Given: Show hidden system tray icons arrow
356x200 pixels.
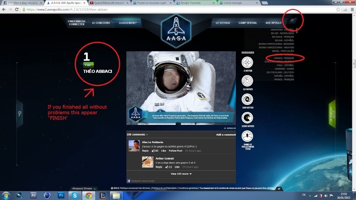Looking at the screenshot, I should 310,196.
